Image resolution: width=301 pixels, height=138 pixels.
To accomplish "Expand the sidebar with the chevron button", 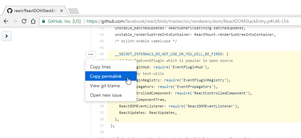I will [7, 36].
